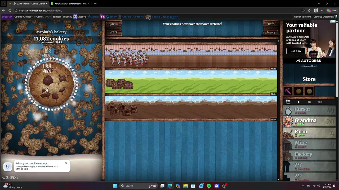Open the Discord link
339x190 pixels.
coord(80,17)
